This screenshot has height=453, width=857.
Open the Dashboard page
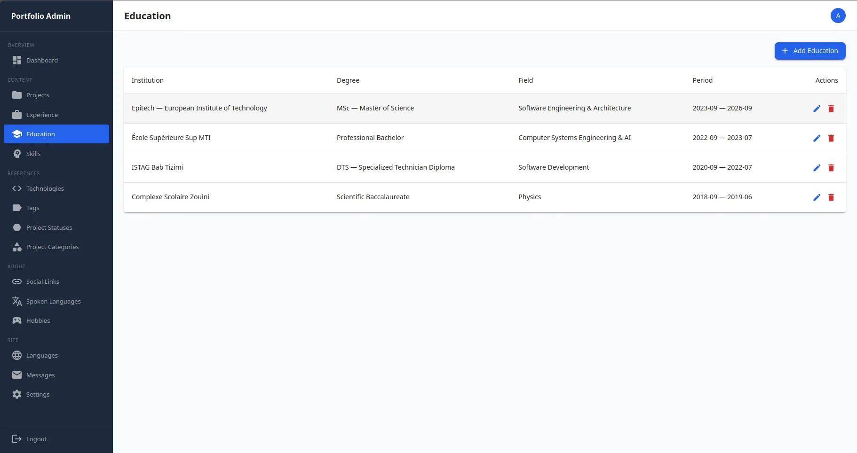(x=56, y=60)
